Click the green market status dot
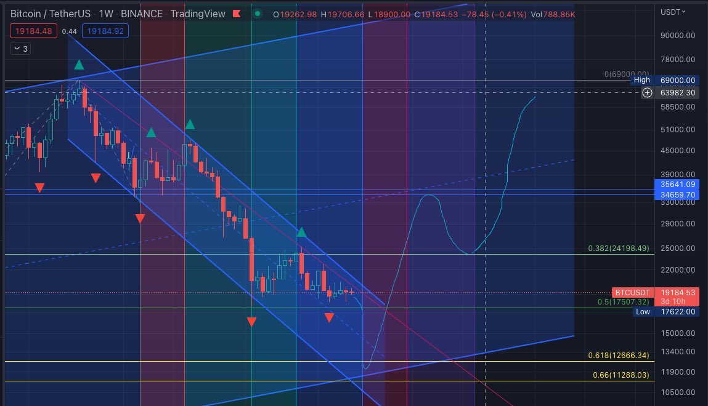The width and height of the screenshot is (708, 406). pyautogui.click(x=258, y=14)
